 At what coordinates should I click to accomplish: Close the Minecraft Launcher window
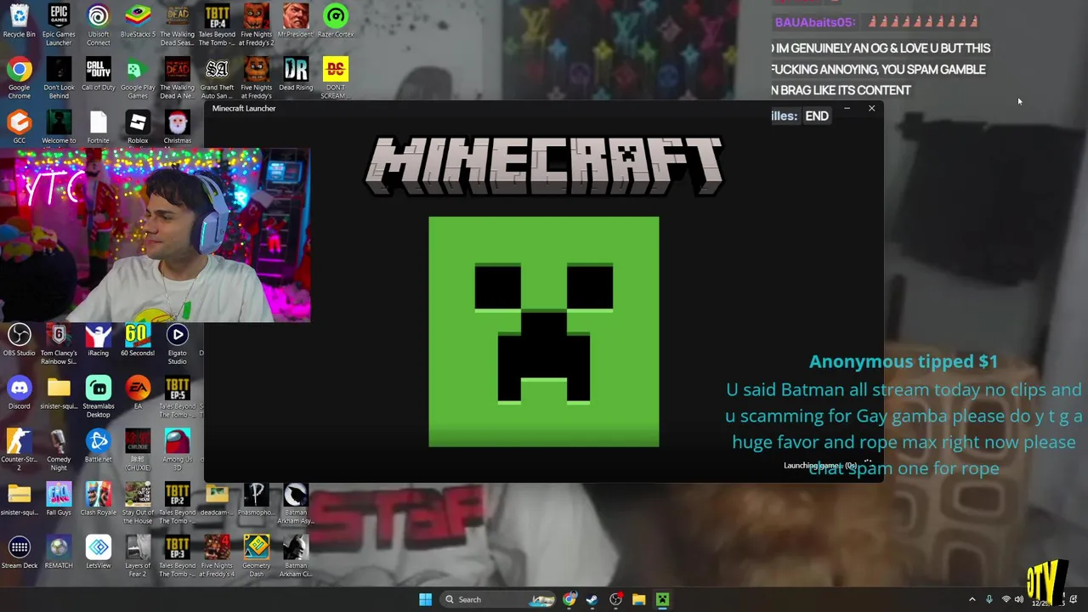[x=871, y=108]
